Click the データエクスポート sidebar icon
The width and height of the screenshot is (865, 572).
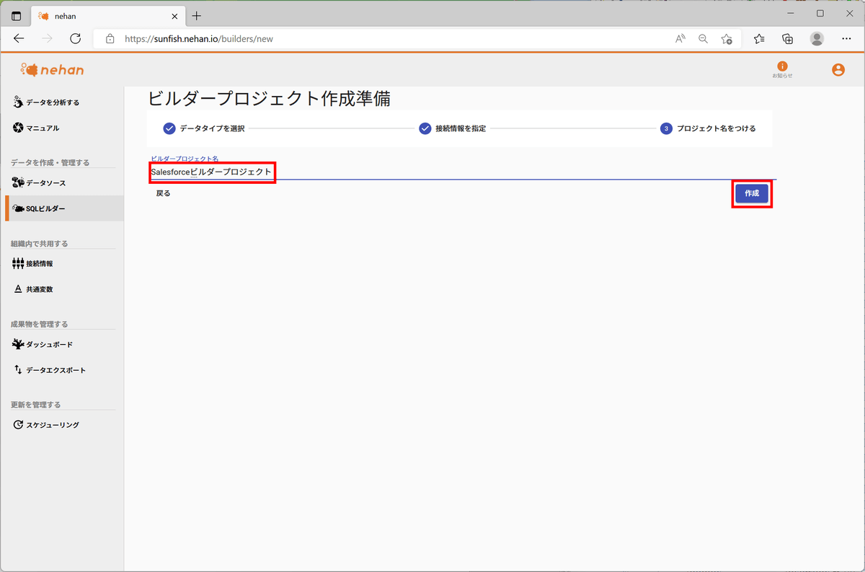18,370
